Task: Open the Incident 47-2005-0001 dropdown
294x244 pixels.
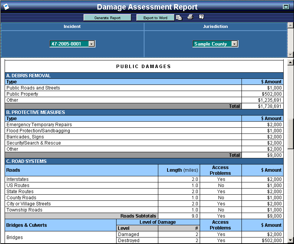Action: [91, 44]
